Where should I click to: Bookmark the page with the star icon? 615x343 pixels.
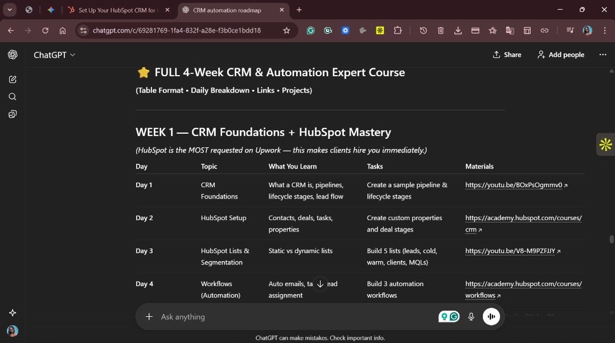287,30
